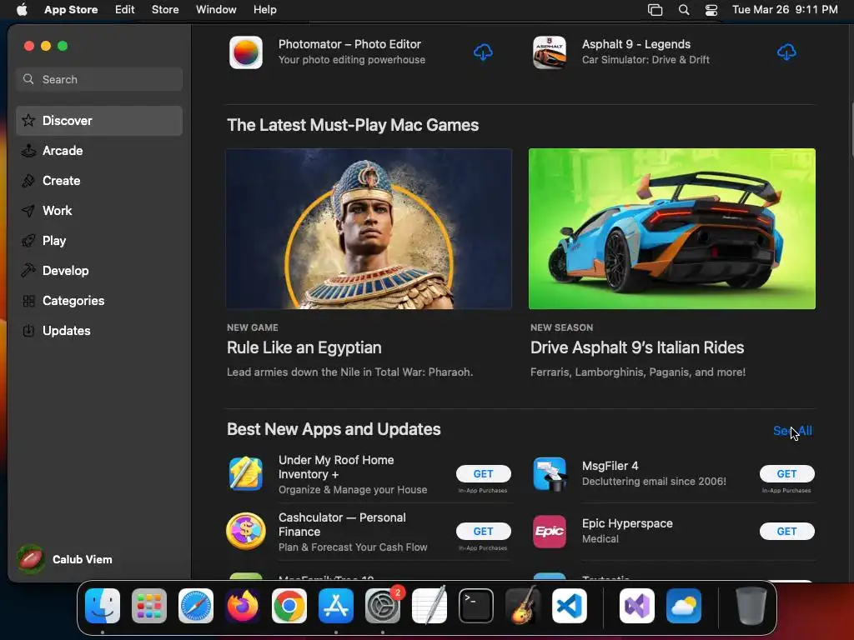This screenshot has width=854, height=640.
Task: Launch Visual Studio Code from the Dock
Action: point(570,606)
